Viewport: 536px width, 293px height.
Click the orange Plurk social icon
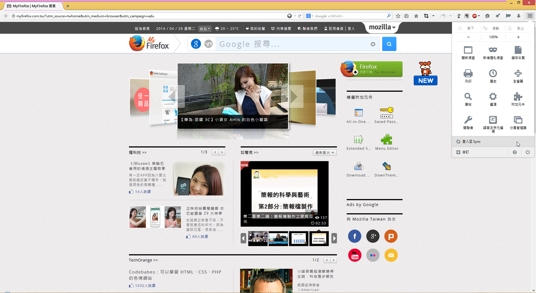coord(391,236)
